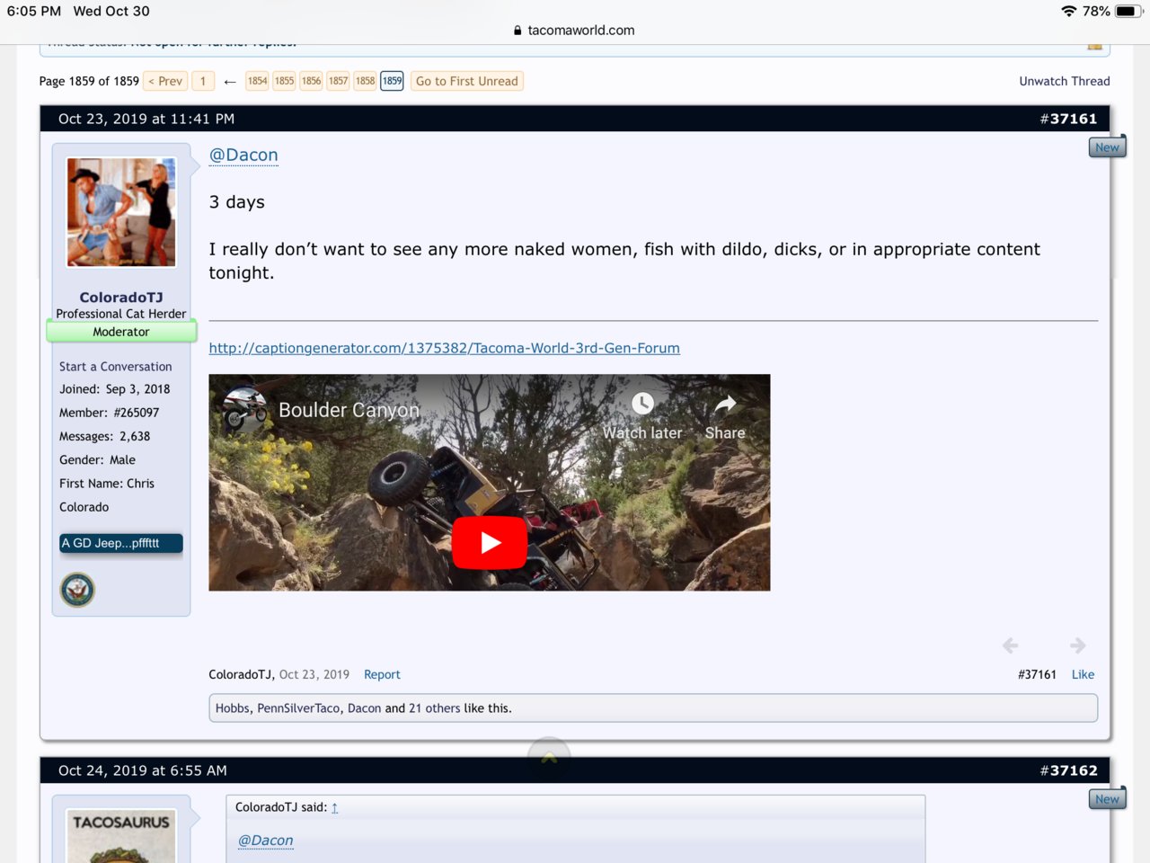1150x863 pixels.
Task: Click the New badge on post #37161
Action: click(1107, 147)
